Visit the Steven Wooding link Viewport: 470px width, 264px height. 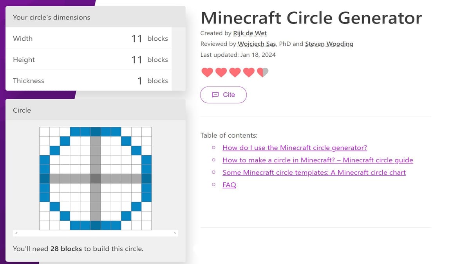point(329,44)
